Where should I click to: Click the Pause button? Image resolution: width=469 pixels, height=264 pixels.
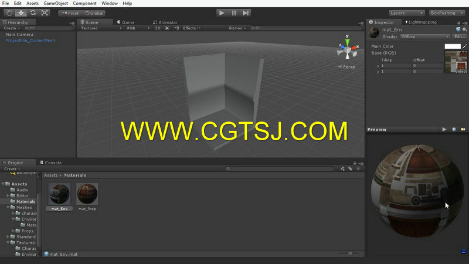coord(233,13)
